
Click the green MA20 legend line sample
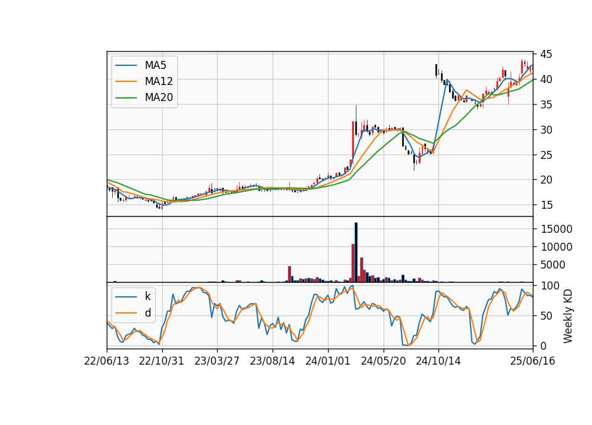tap(126, 97)
